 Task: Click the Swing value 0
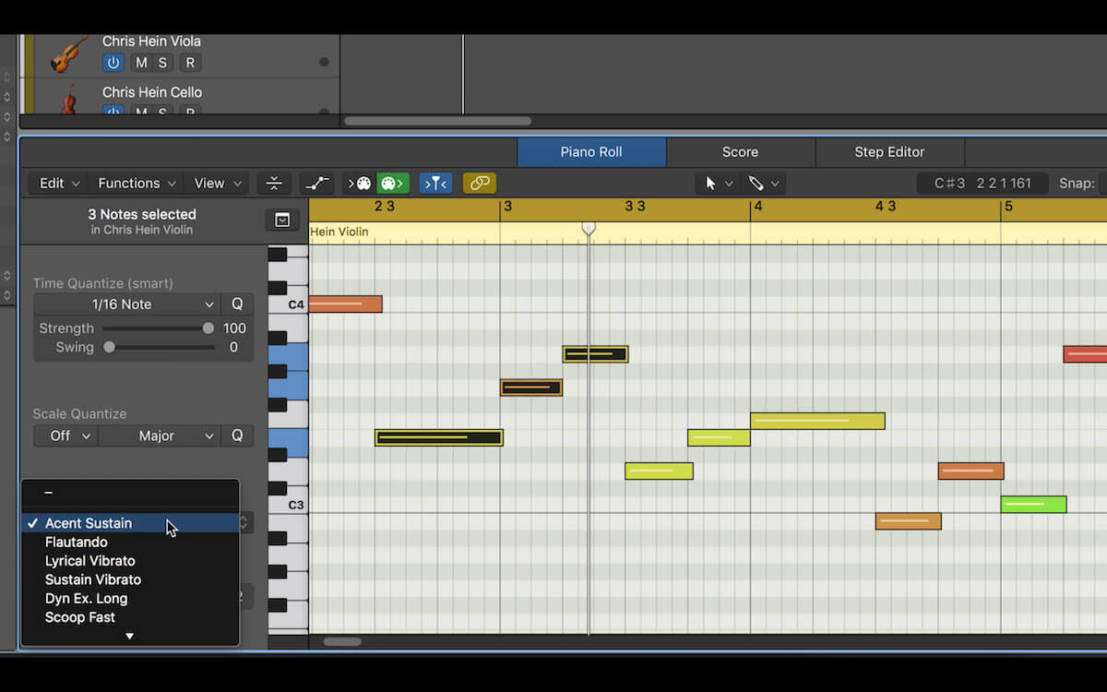tap(233, 347)
